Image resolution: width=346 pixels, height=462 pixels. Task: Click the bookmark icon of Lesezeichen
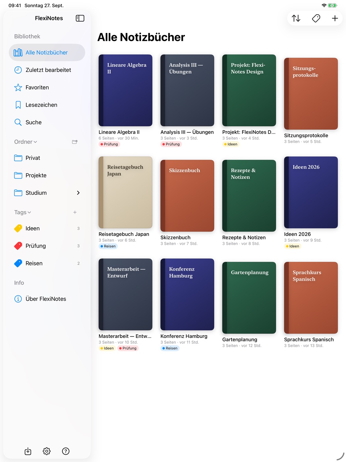[18, 105]
